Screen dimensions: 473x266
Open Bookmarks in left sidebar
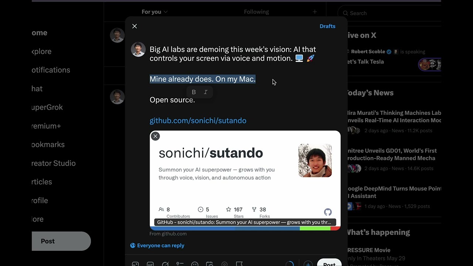(48, 144)
